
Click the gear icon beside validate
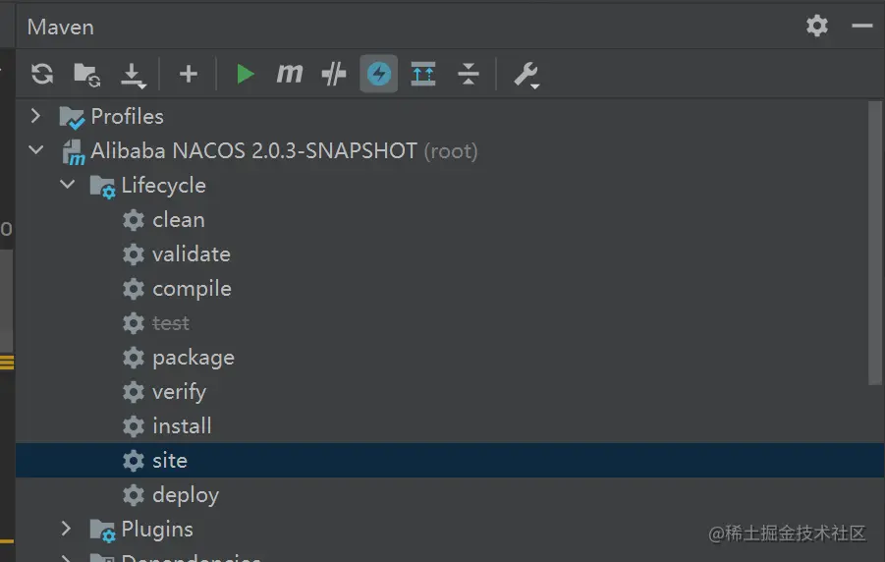[134, 254]
